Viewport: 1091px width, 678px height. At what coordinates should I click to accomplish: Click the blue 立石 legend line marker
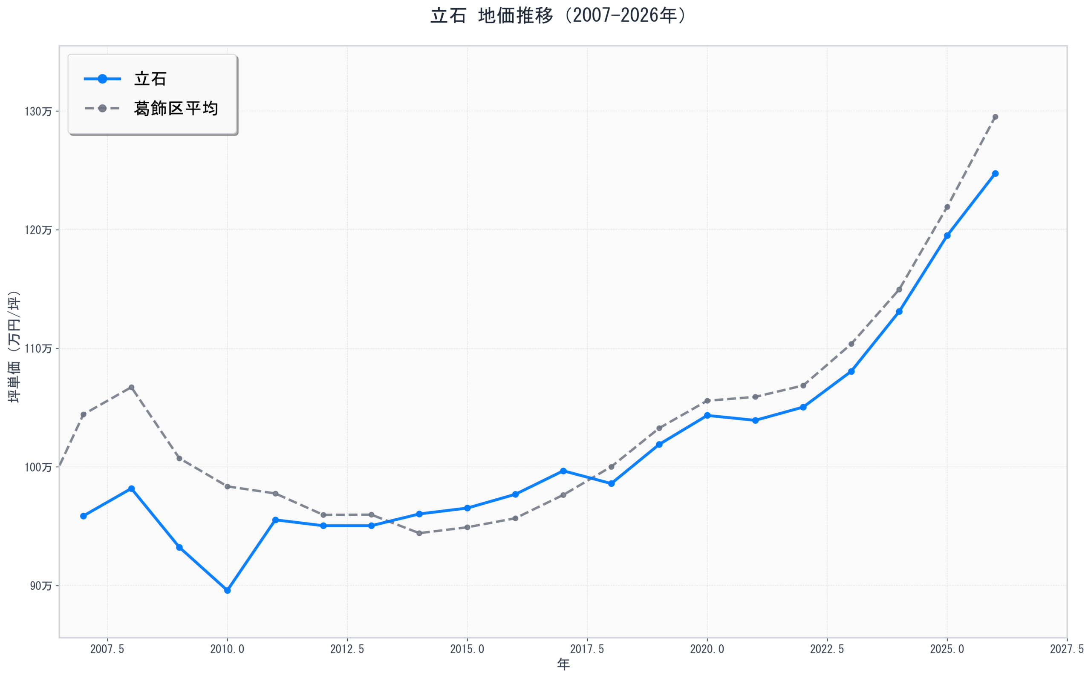(x=102, y=79)
